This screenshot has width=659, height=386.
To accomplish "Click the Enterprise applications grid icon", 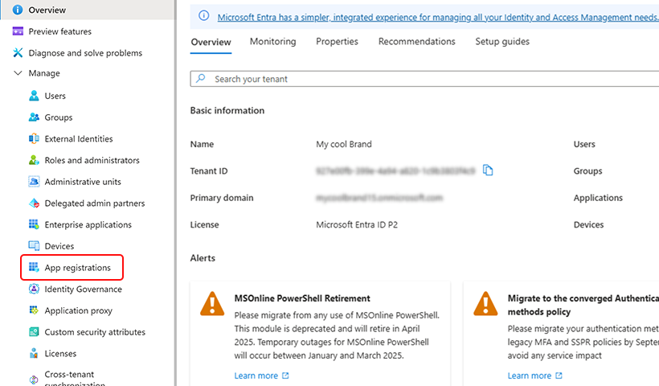I will point(34,224).
